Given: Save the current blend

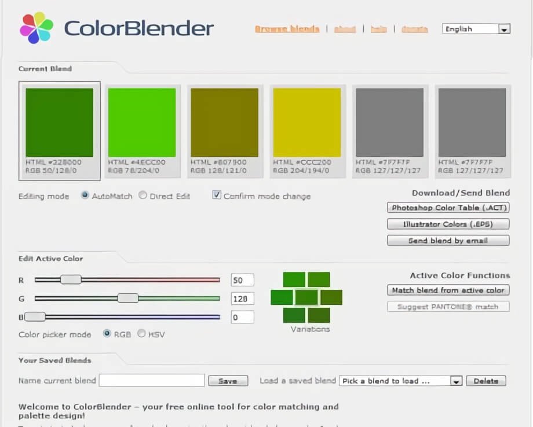Looking at the screenshot, I should tap(228, 381).
